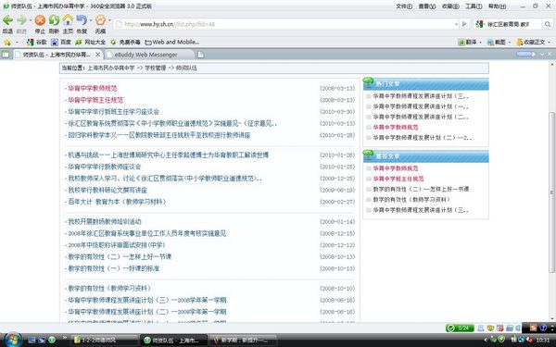Open the 收藏正文 dropdown arrow

pos(550,43)
